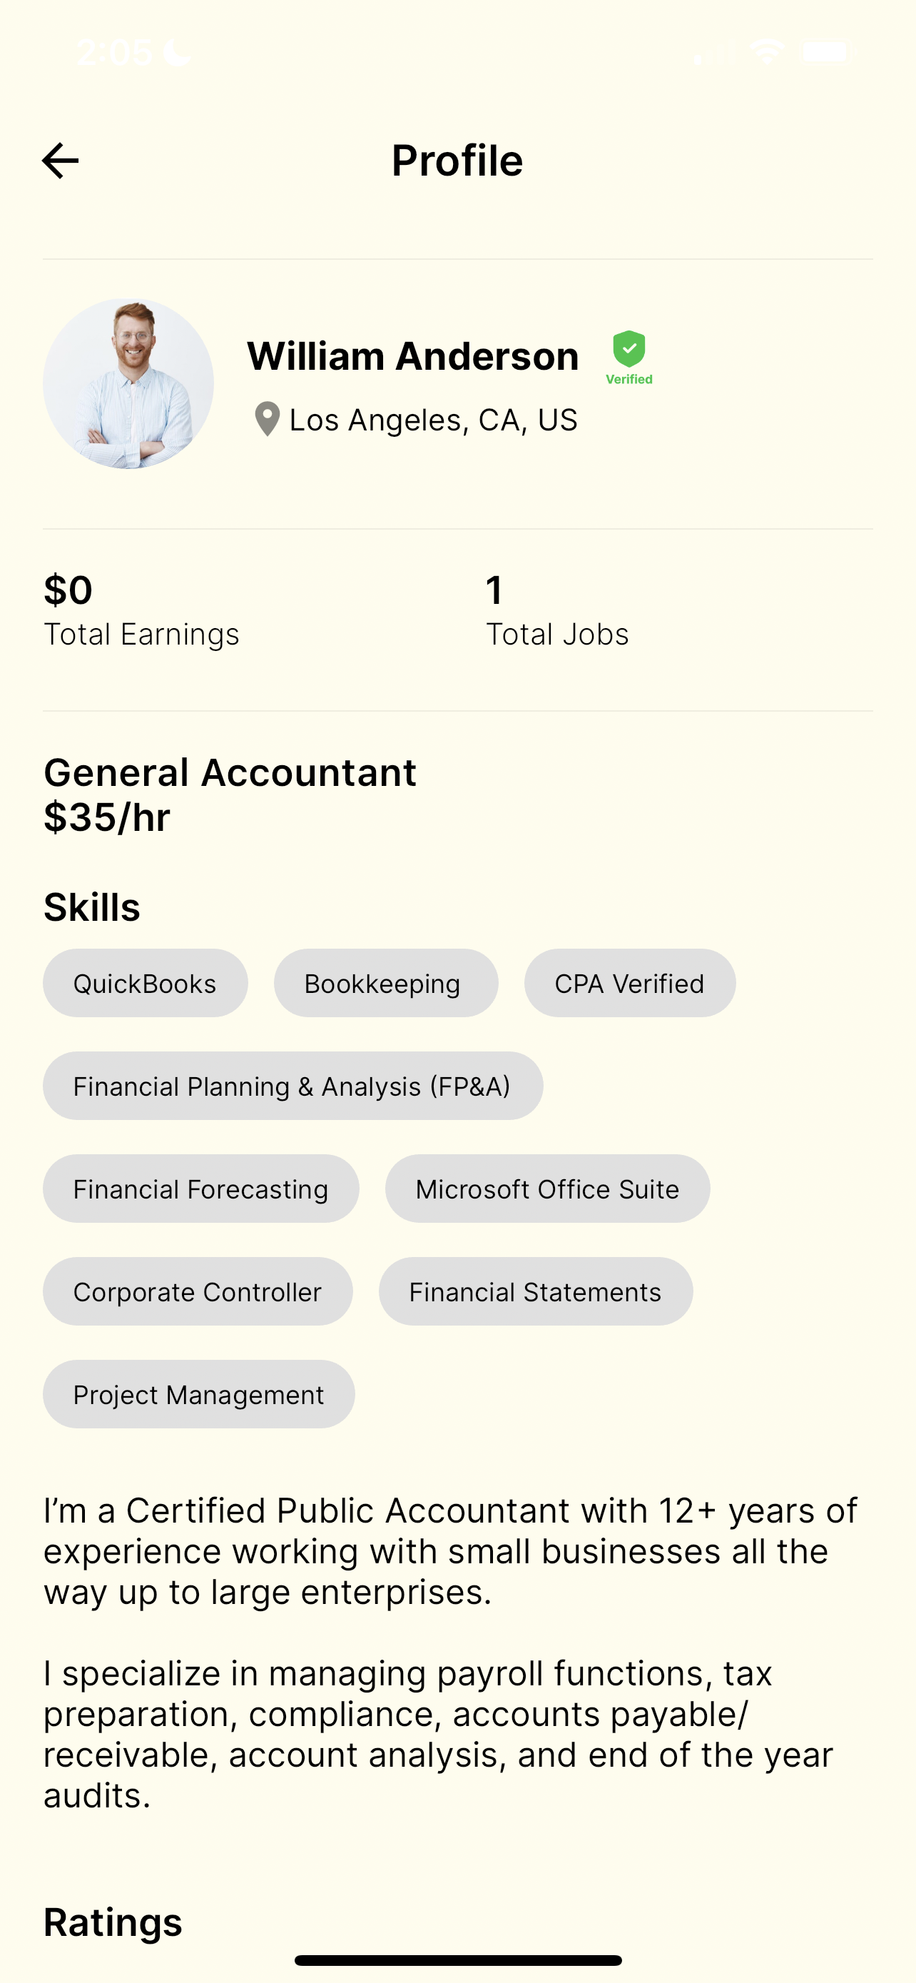The width and height of the screenshot is (916, 1983).
Task: Tap the Wi-Fi status icon
Action: pos(767,51)
